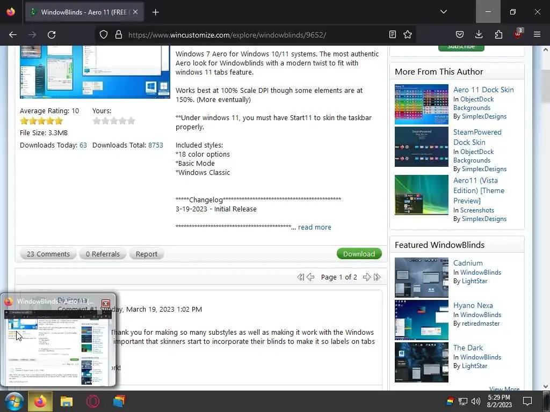Click the taskbar clock showing 5:29 PM

pos(499,401)
